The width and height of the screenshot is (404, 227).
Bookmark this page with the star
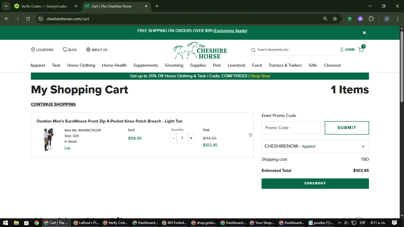(x=335, y=19)
